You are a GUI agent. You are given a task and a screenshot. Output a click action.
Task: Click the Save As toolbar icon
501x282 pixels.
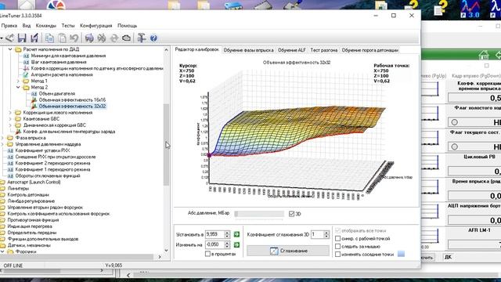tap(34, 38)
